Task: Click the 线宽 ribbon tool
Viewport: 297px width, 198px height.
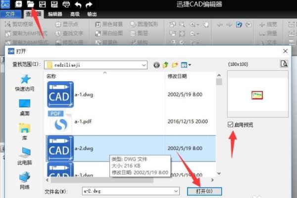Action: click(x=268, y=24)
